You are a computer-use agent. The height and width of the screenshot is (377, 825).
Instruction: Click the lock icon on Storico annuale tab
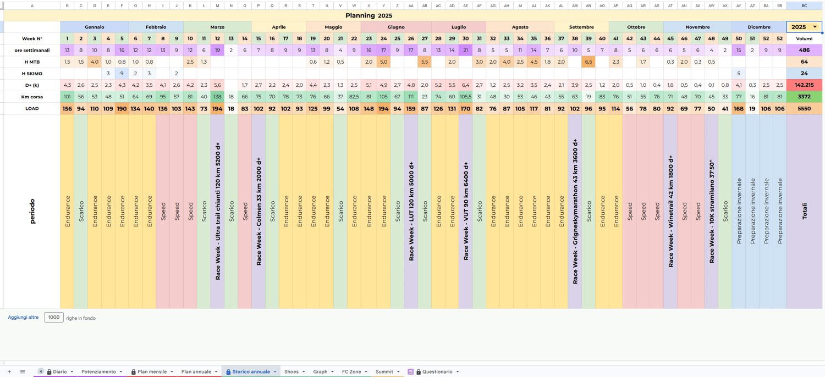[x=228, y=372]
